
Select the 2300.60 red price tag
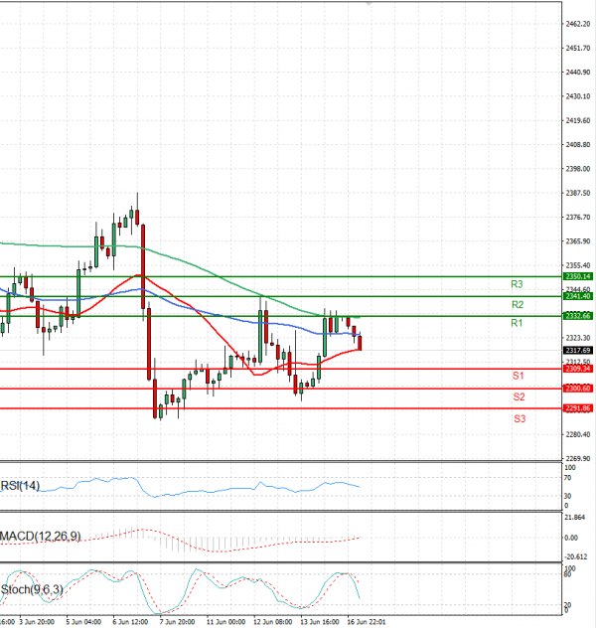[x=577, y=389]
